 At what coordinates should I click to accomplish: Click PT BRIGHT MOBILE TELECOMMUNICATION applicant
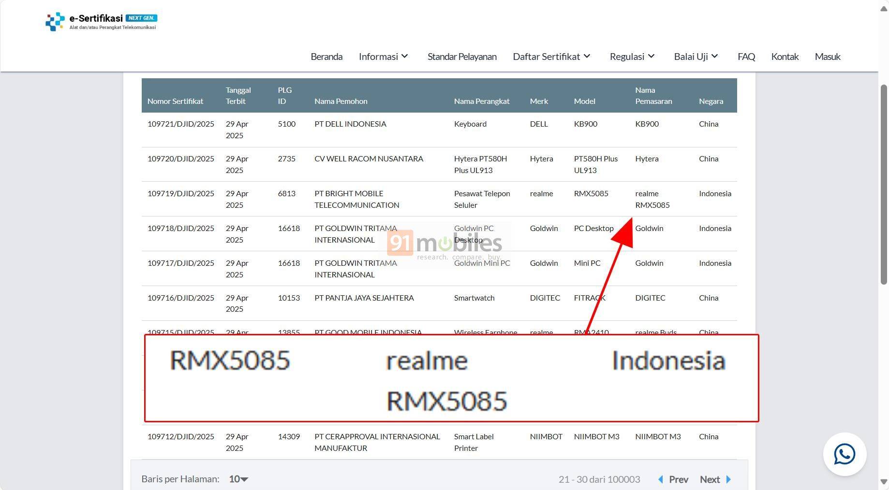coord(357,199)
